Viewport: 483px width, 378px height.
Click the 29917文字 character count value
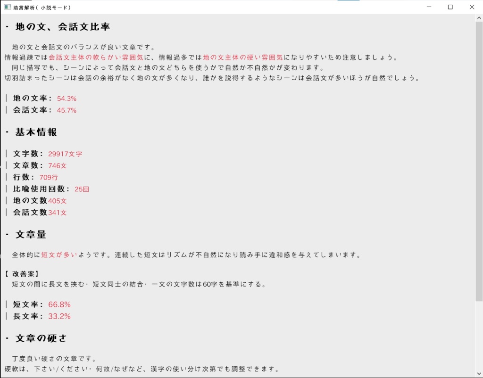tap(65, 154)
